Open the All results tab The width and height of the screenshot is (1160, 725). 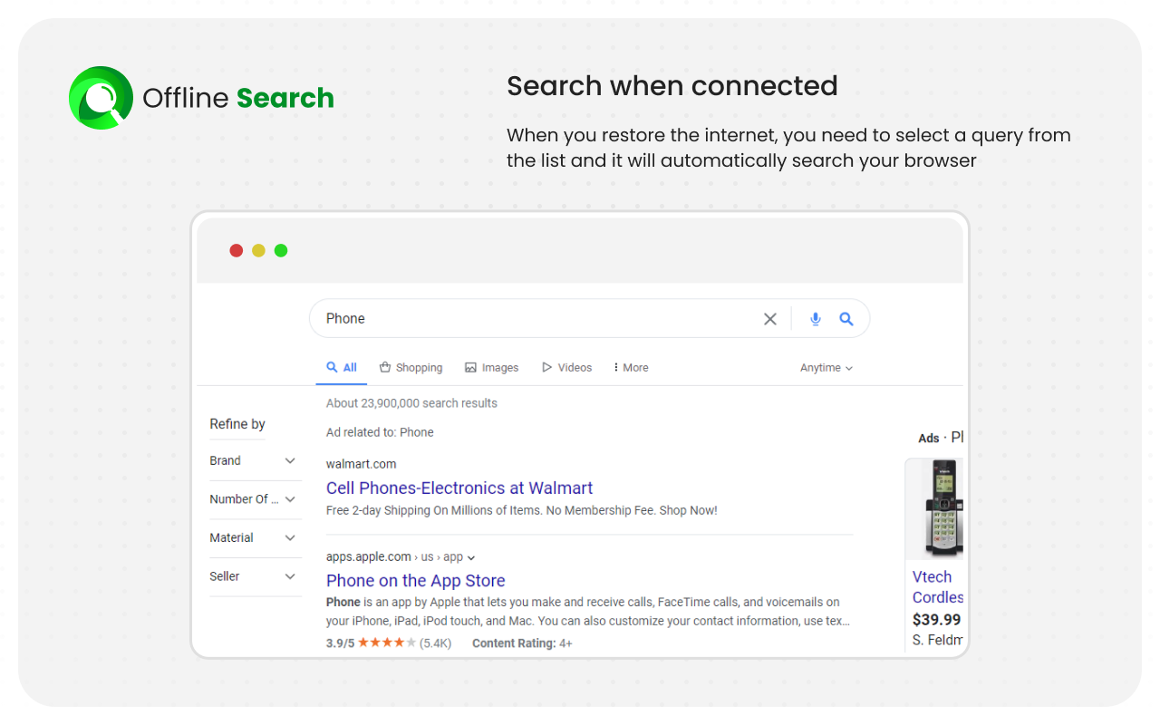pyautogui.click(x=342, y=368)
